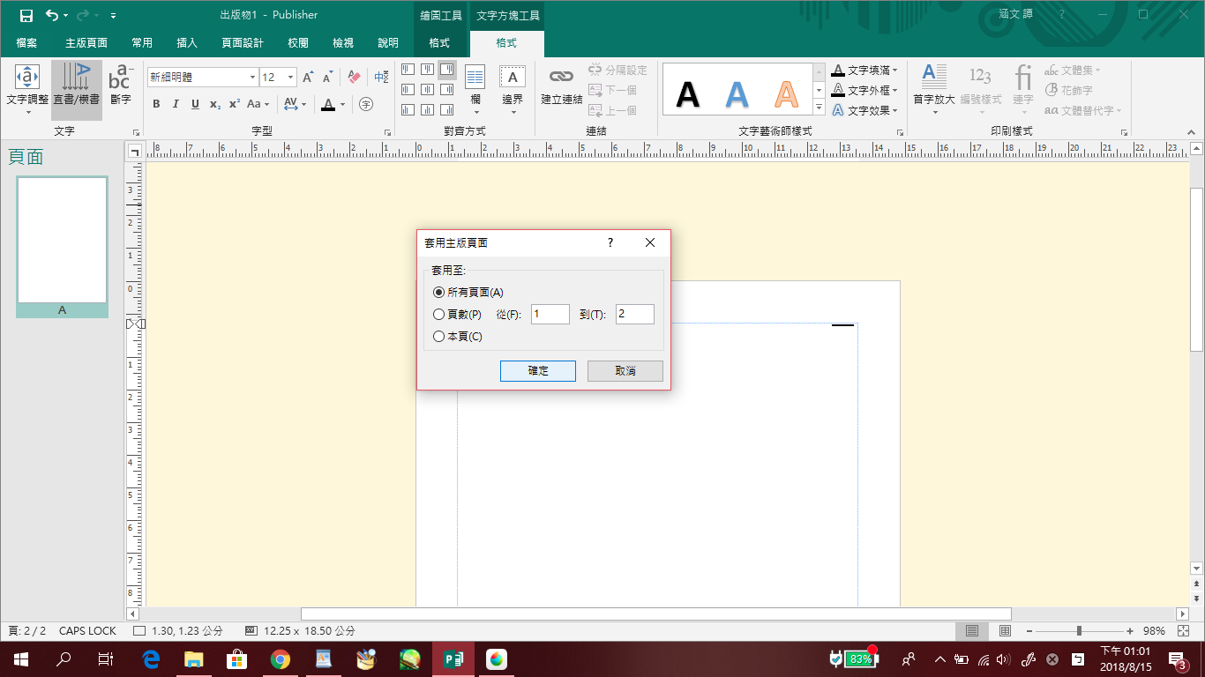Image resolution: width=1205 pixels, height=677 pixels.
Task: Click the 從(F) page number field
Action: 550,314
